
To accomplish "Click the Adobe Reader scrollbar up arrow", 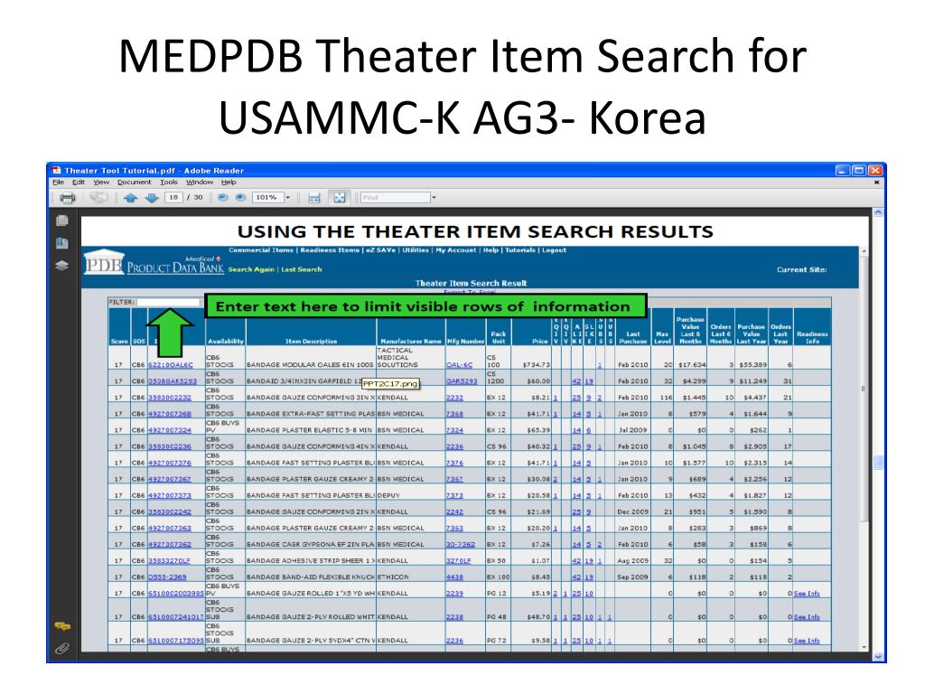I will pyautogui.click(x=878, y=212).
